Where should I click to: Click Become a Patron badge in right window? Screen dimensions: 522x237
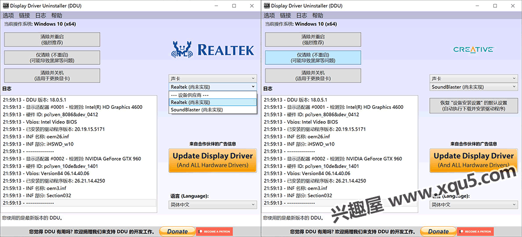[475, 231]
